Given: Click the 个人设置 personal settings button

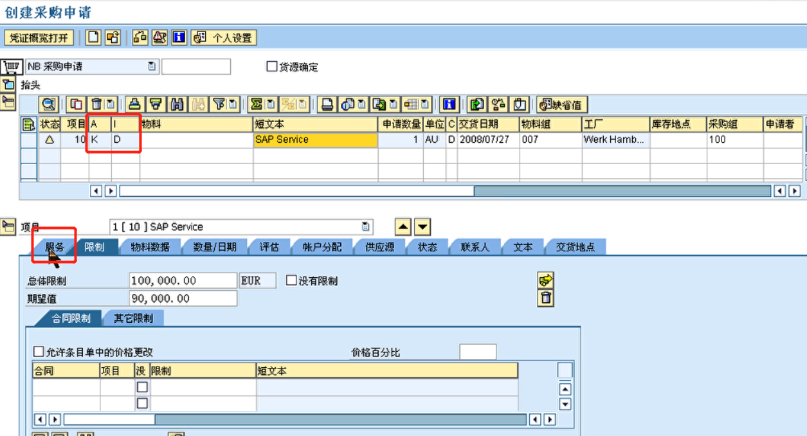Looking at the screenshot, I should [224, 38].
